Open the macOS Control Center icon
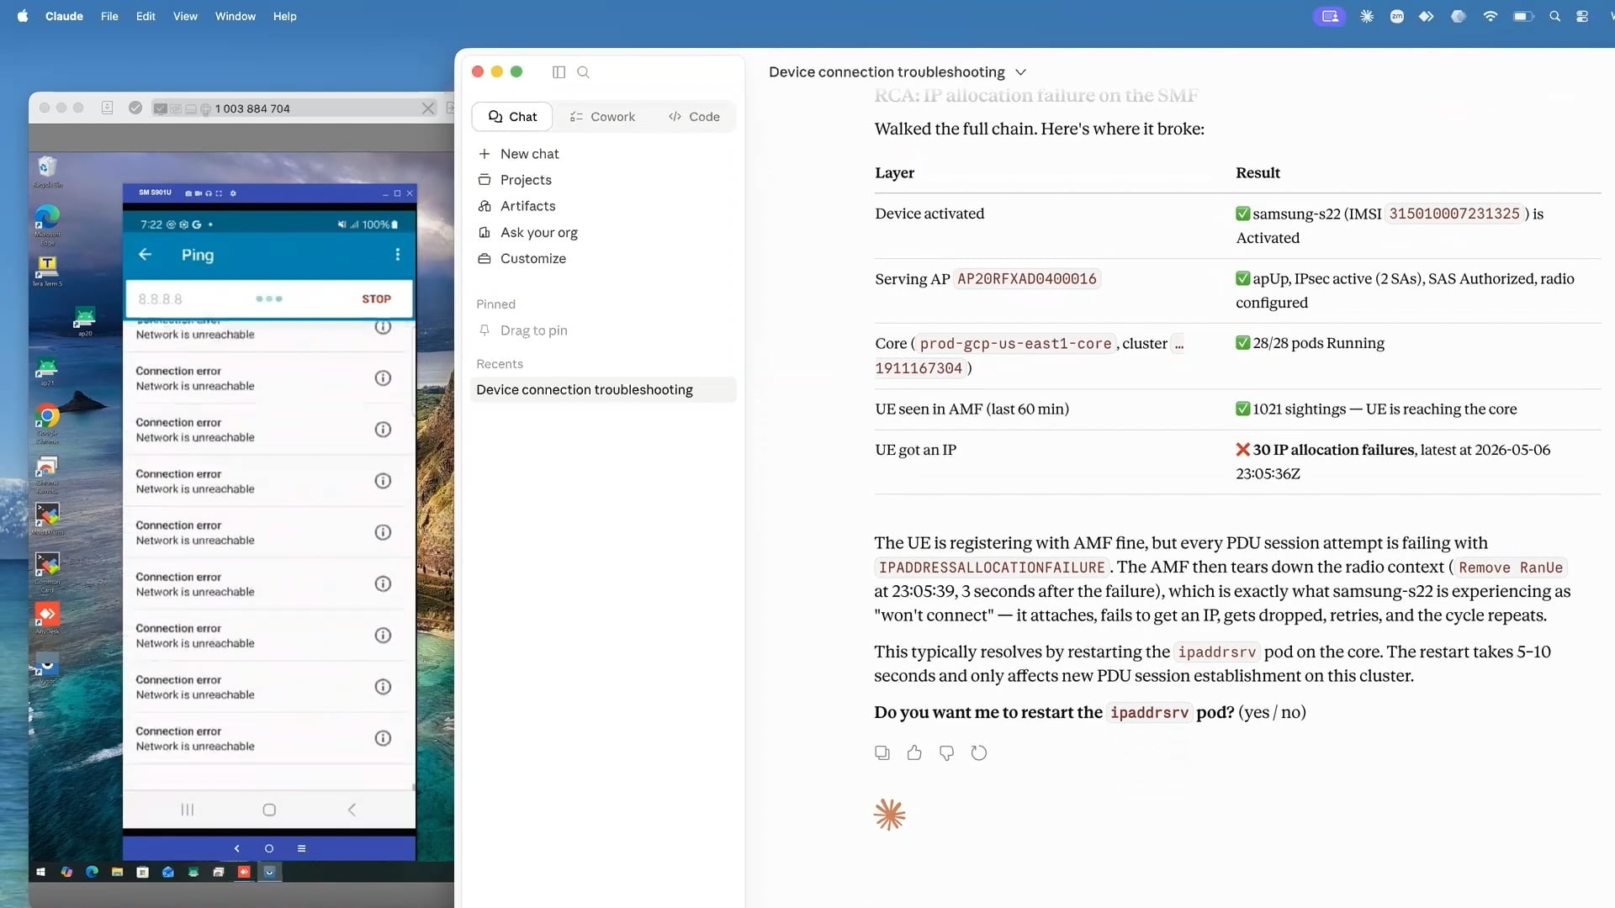Screen dimensions: 1615x908 tap(1582, 16)
